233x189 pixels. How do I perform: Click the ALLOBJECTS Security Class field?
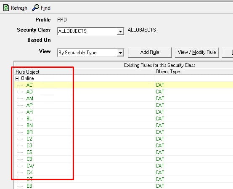click(87, 31)
